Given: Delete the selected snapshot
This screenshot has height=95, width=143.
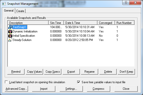Looking at the screenshot, I should pos(108,72).
